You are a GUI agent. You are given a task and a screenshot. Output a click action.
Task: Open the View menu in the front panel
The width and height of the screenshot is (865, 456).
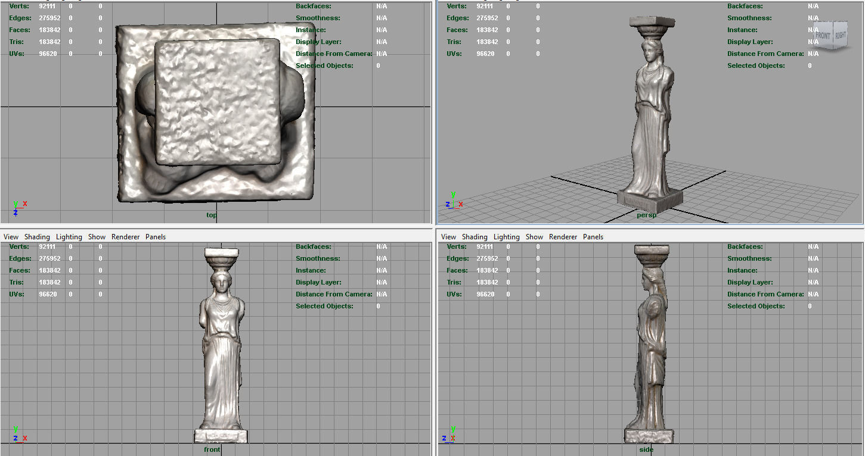pos(11,237)
